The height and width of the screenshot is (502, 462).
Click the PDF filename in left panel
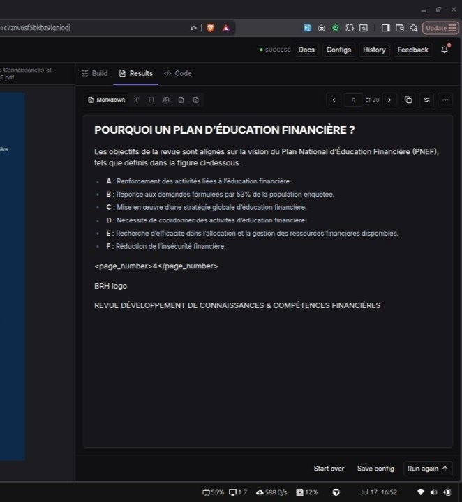click(x=27, y=74)
